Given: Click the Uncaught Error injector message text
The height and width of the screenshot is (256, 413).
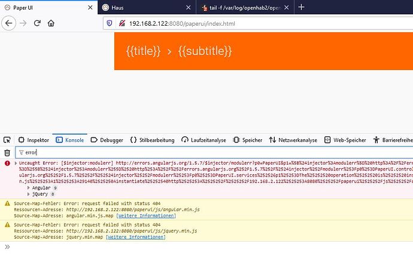Looking at the screenshot, I should (x=215, y=172).
